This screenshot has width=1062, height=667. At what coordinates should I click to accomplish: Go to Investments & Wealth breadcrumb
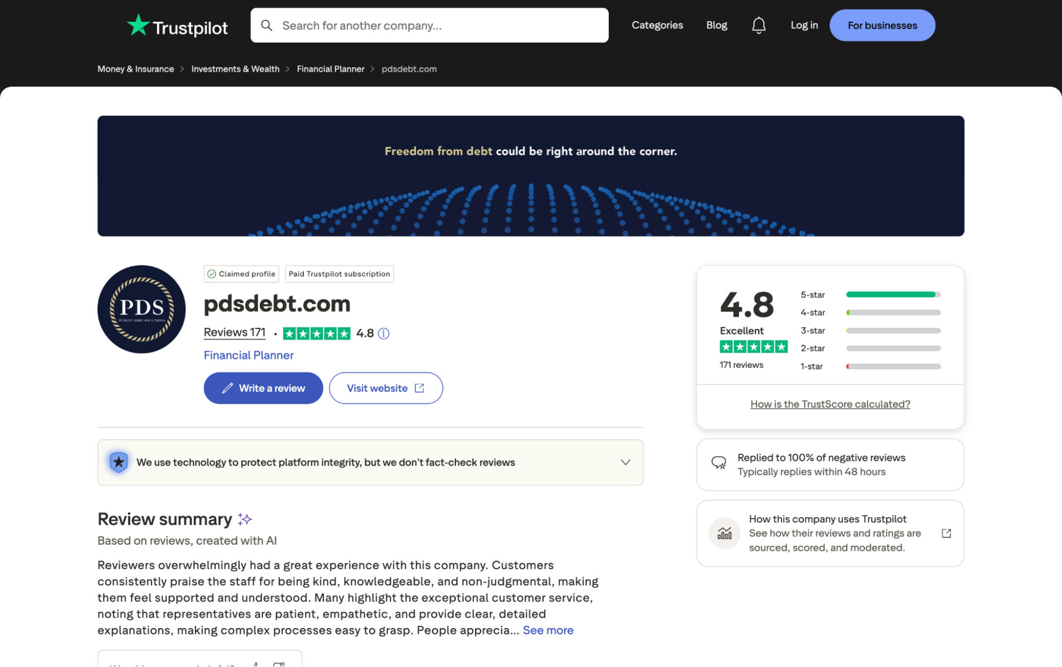tap(235, 69)
